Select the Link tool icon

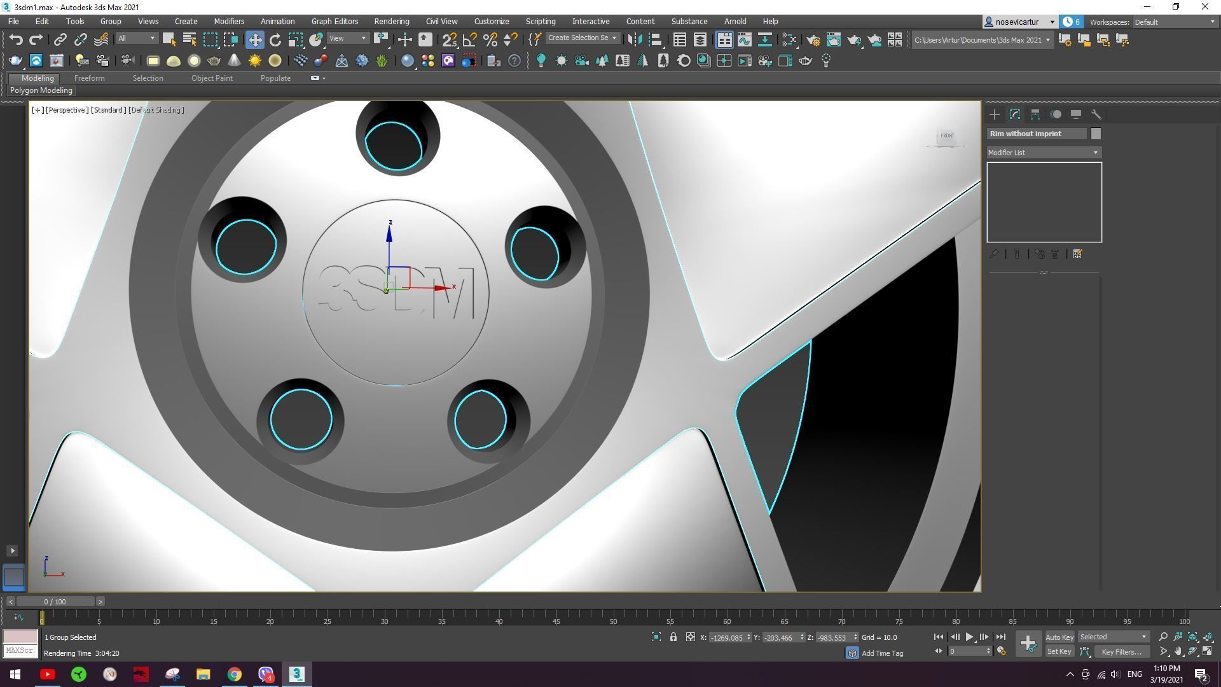60,39
